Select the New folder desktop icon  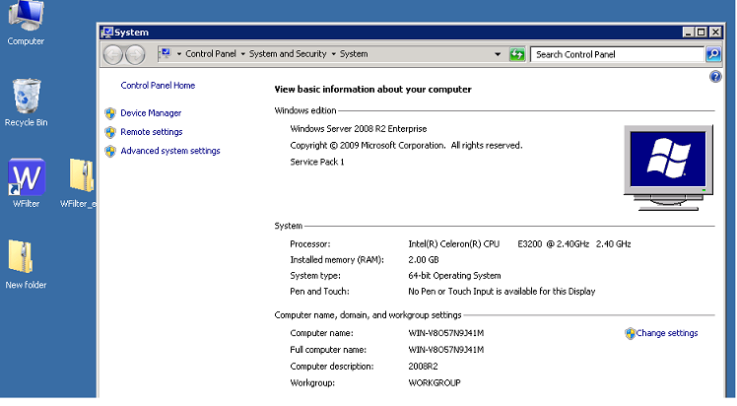pos(26,258)
